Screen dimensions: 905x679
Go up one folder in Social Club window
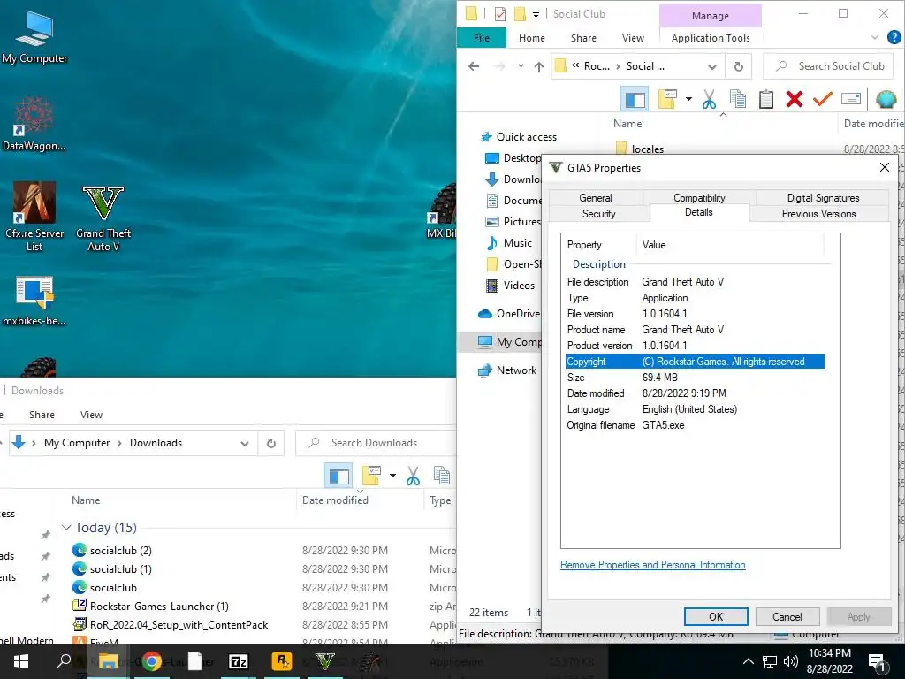tap(539, 66)
